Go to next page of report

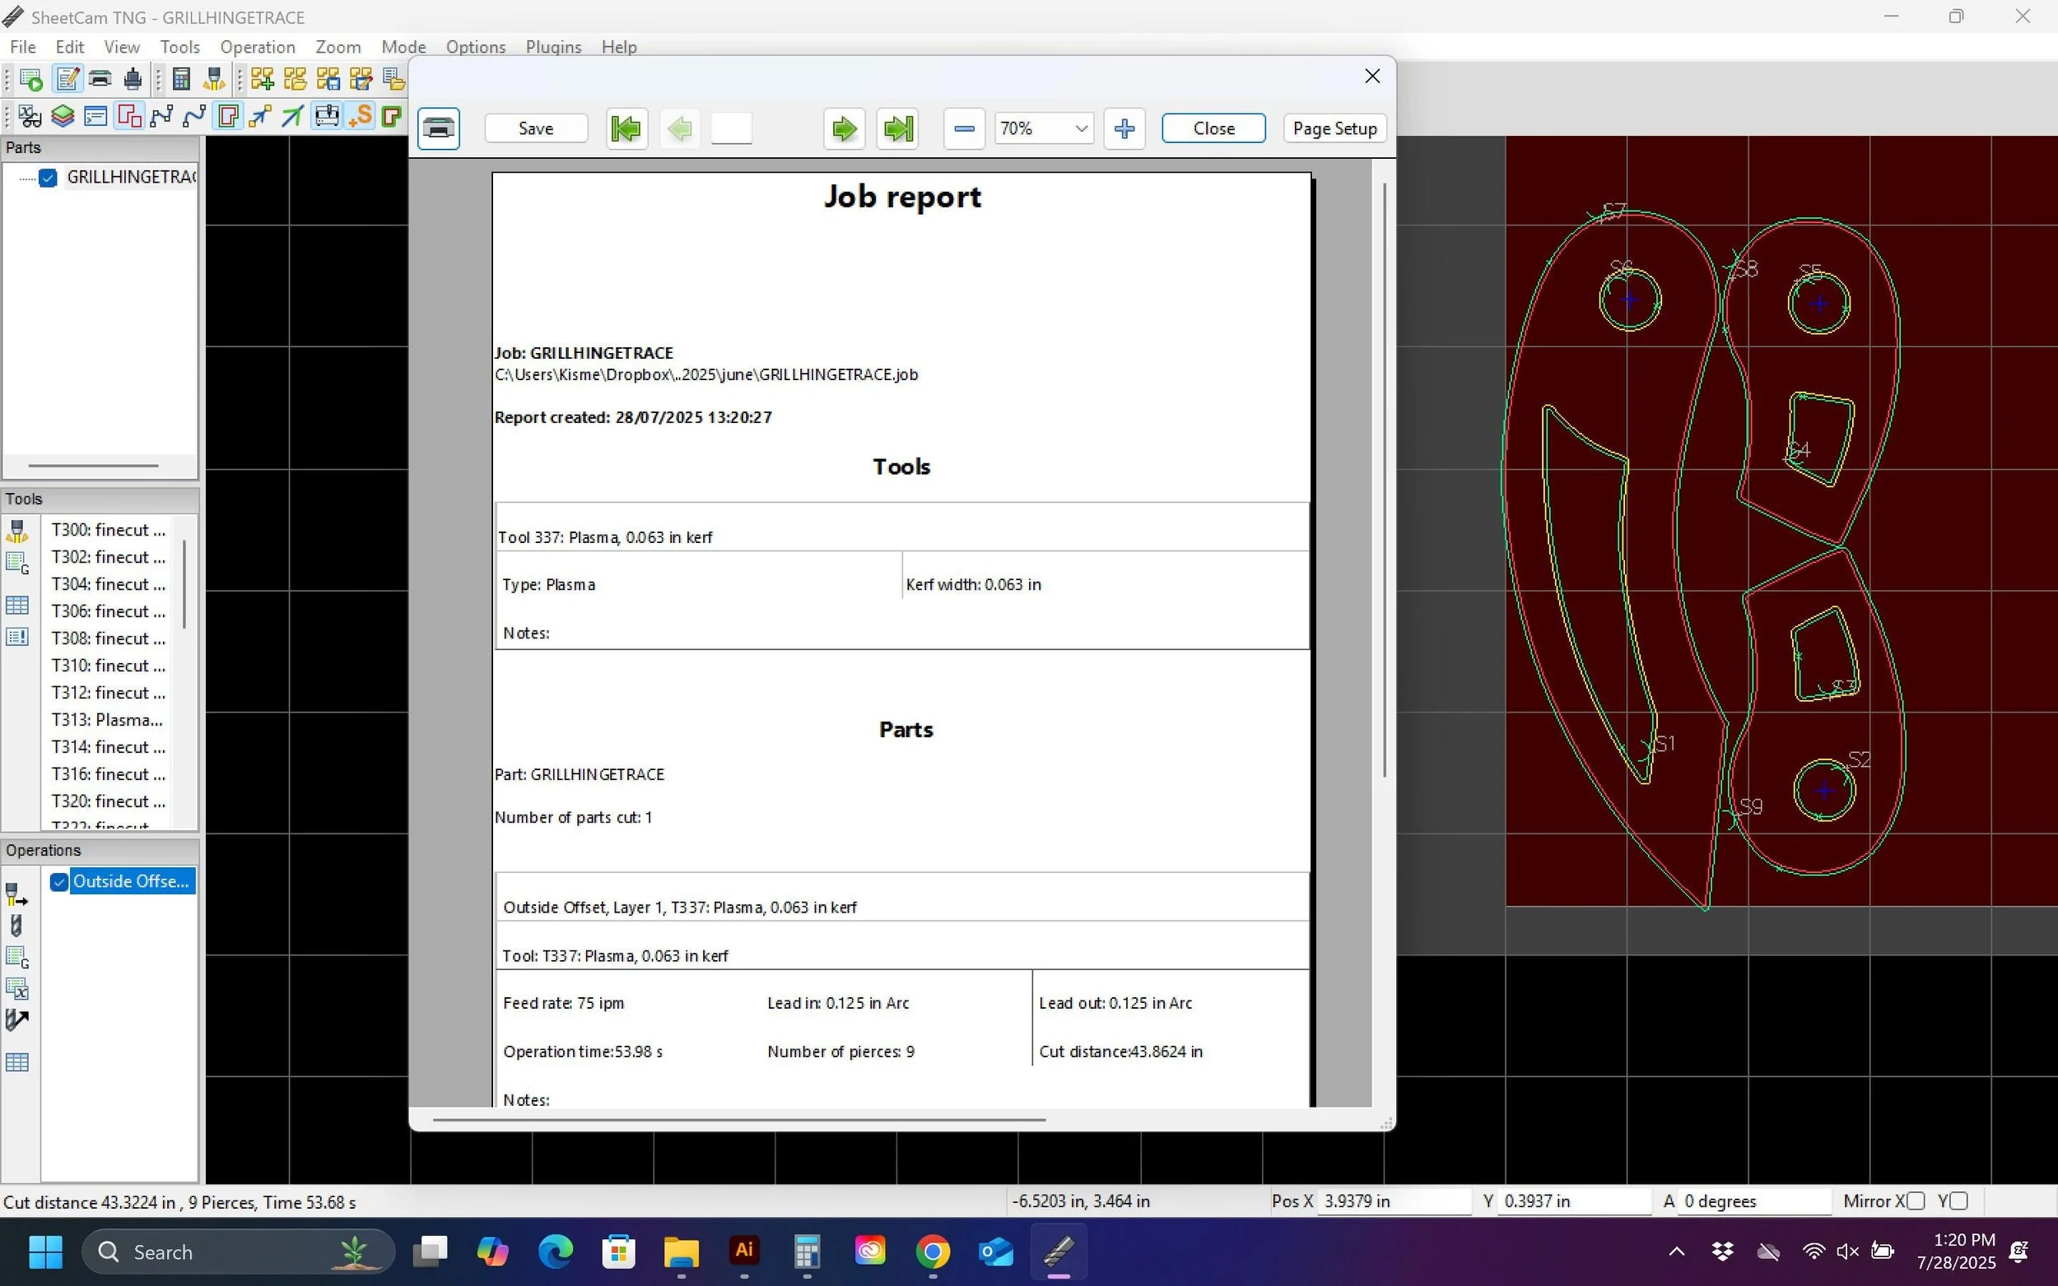(844, 129)
